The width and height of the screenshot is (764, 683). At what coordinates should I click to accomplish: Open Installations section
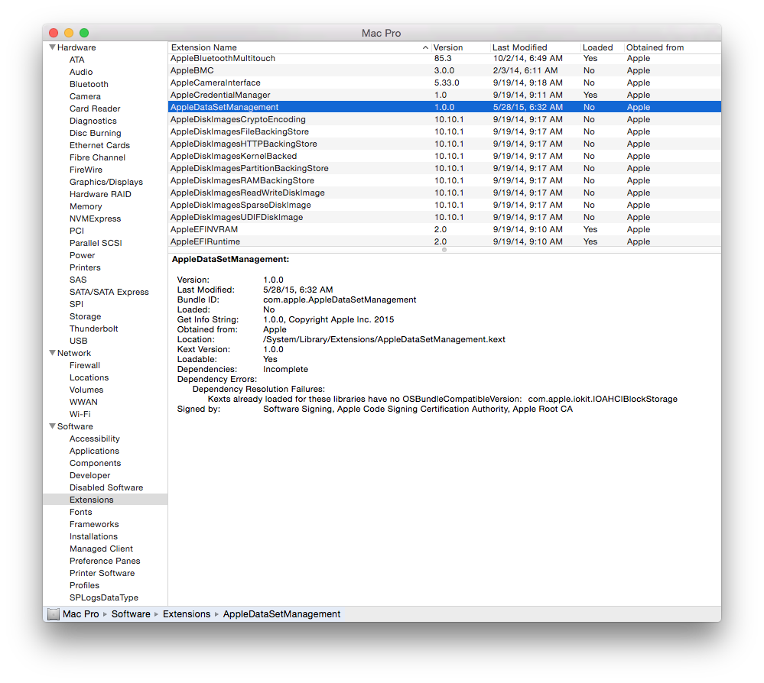tap(93, 536)
